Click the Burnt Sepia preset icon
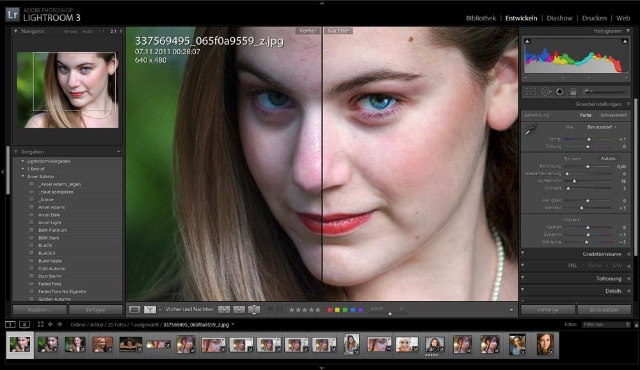This screenshot has width=640, height=370. click(x=31, y=261)
